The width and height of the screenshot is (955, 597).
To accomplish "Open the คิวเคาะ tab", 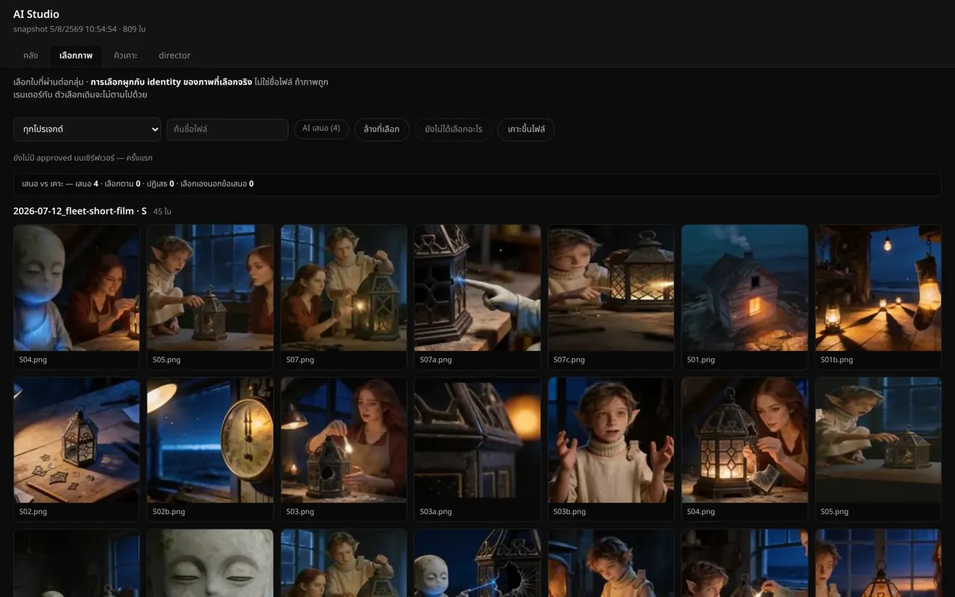I will (x=125, y=56).
